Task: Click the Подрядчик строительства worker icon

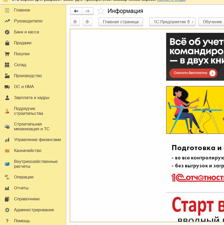Action: tap(7, 111)
